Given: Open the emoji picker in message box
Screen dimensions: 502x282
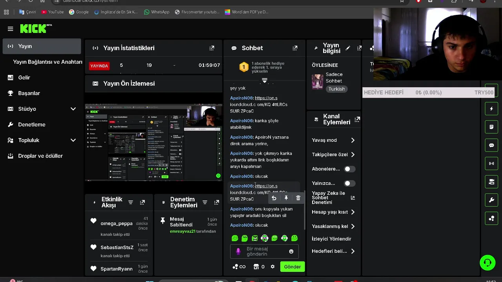Looking at the screenshot, I should tap(291, 251).
